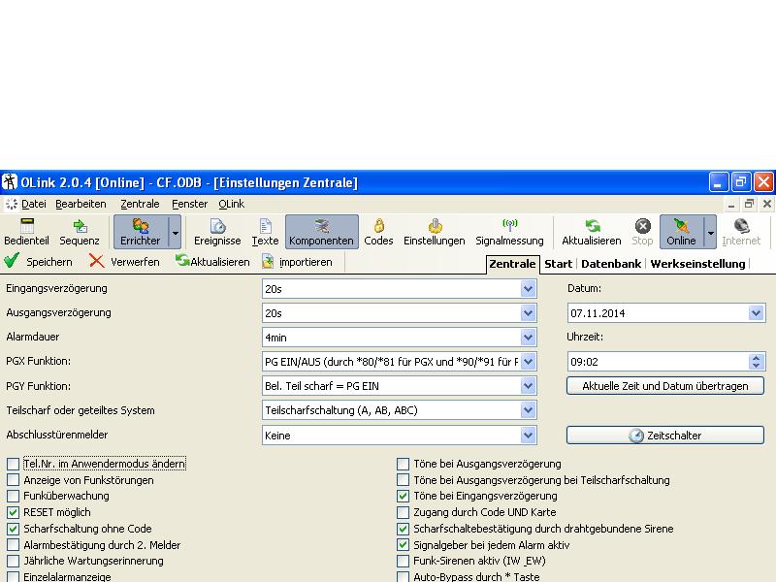Open the Codes key icon
Screen dimensions: 776x582
pyautogui.click(x=378, y=231)
